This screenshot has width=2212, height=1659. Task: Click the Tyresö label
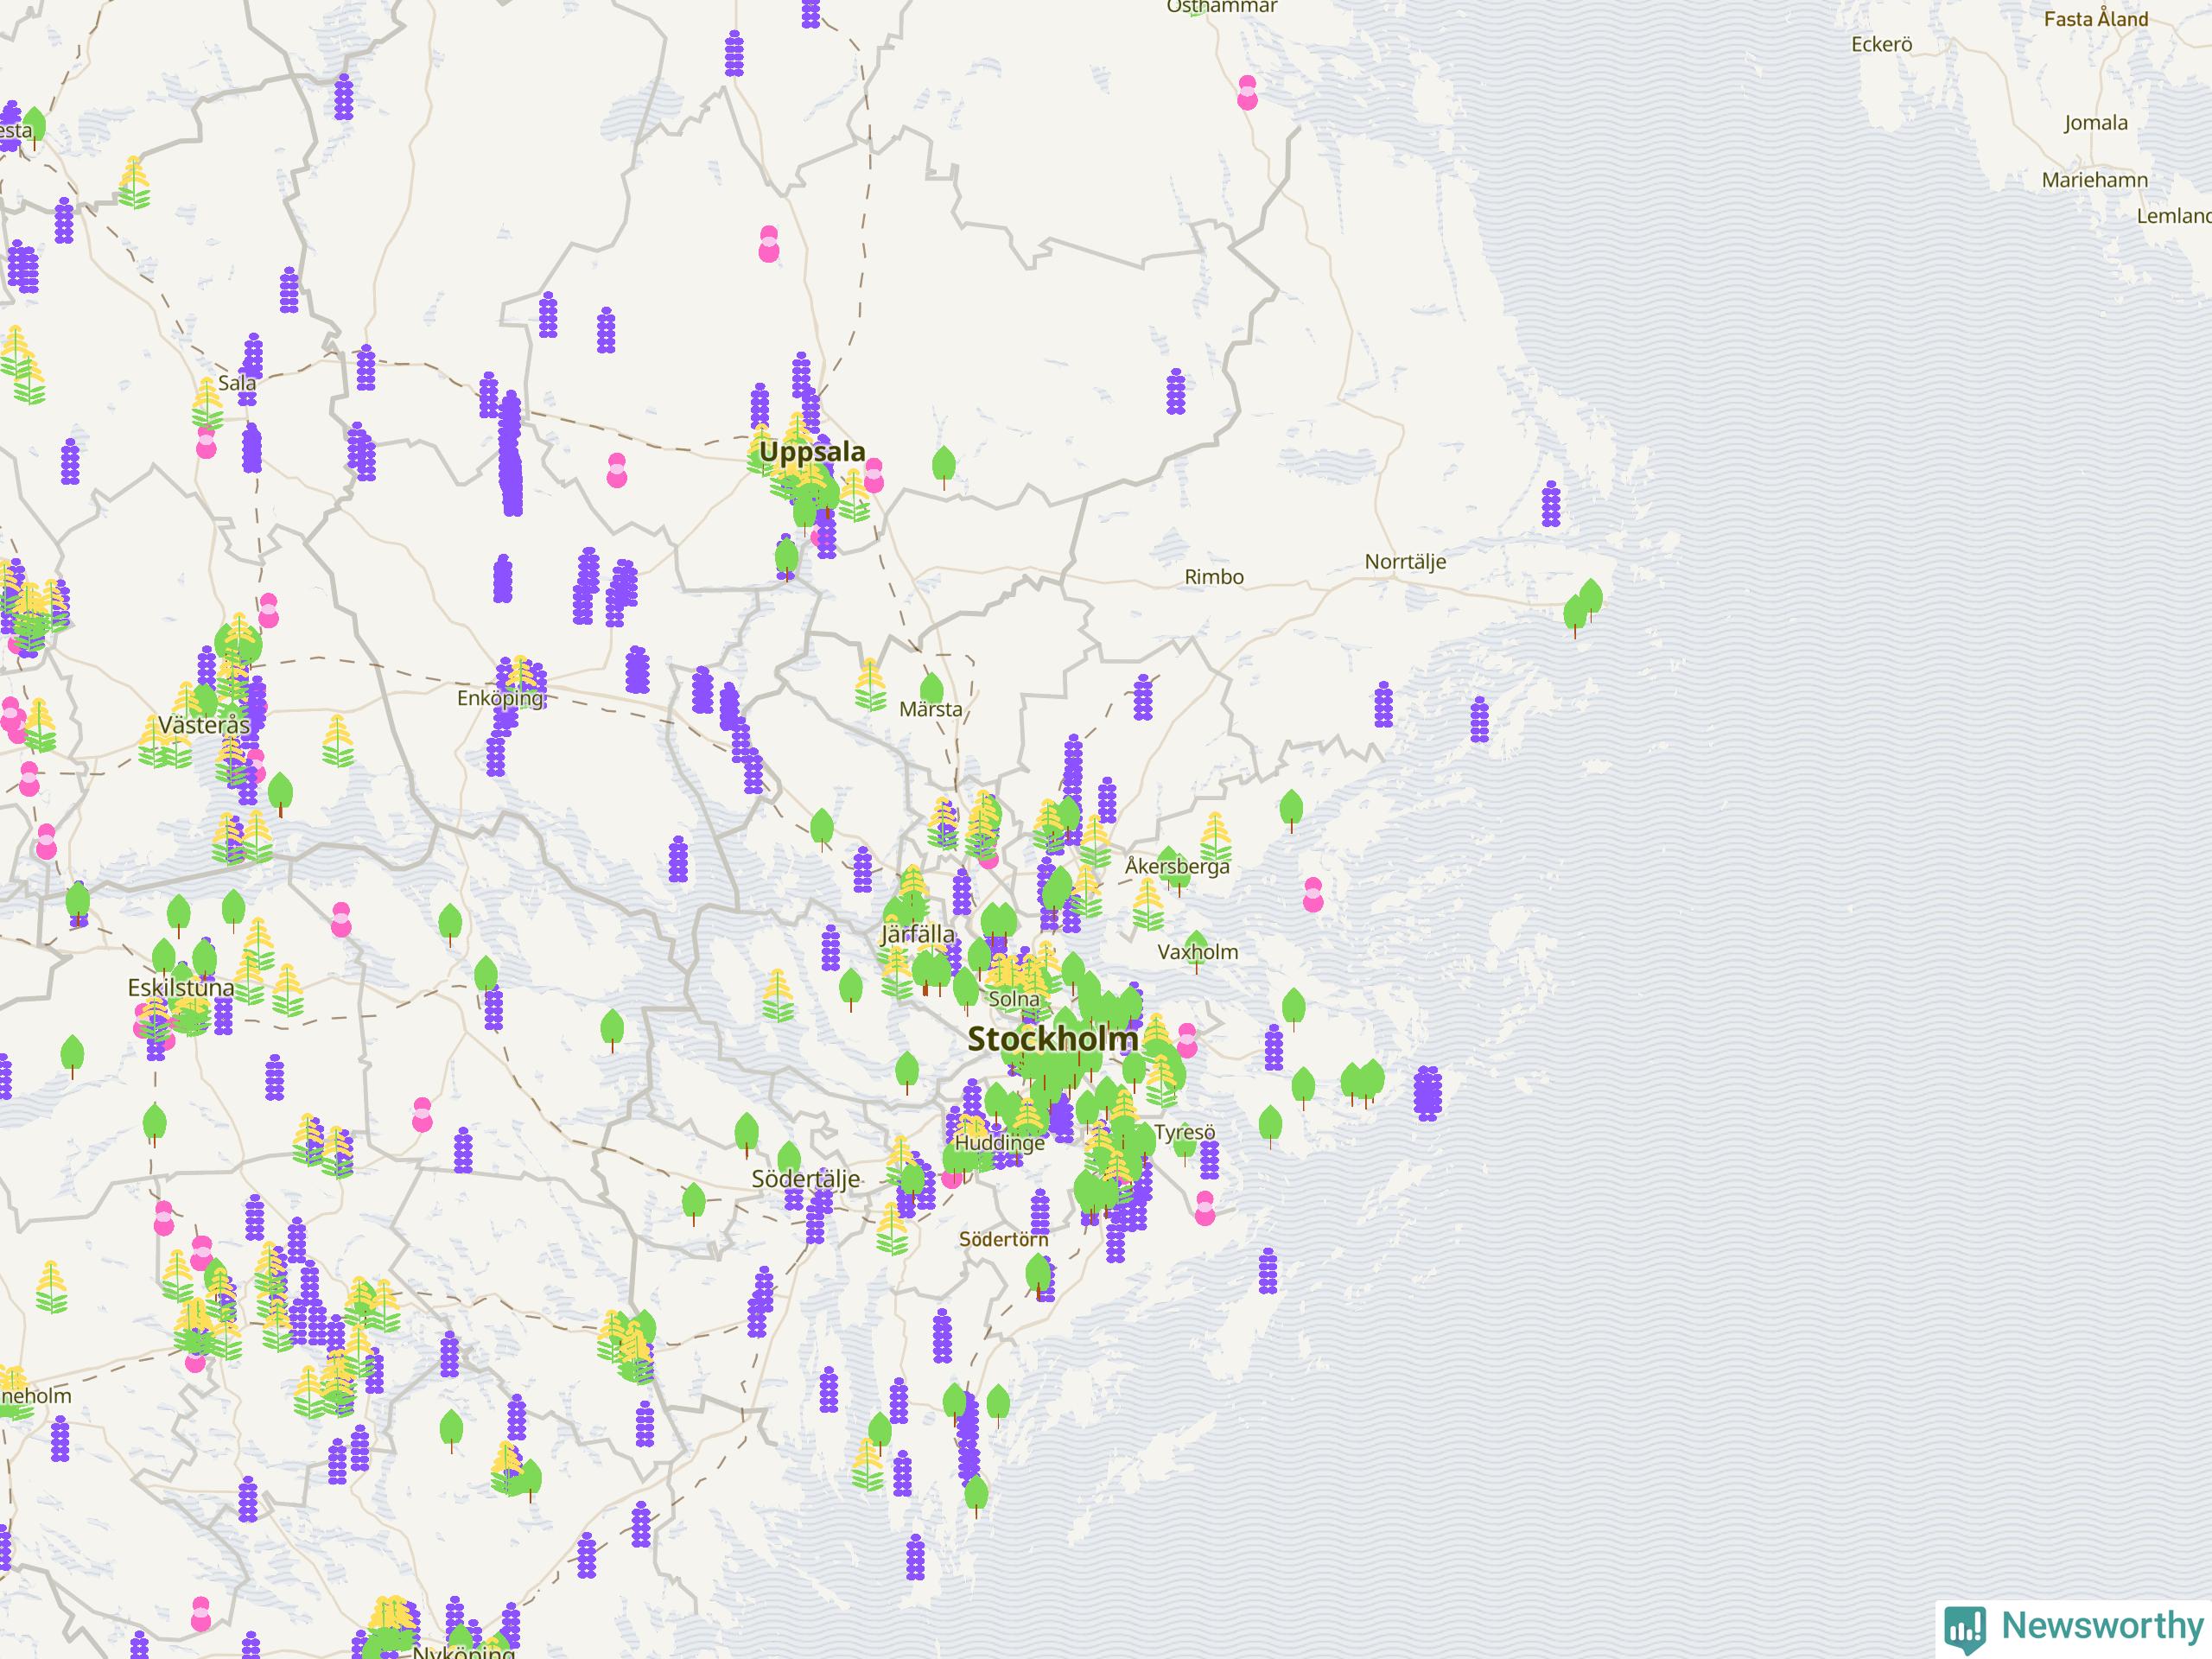pos(1185,1133)
